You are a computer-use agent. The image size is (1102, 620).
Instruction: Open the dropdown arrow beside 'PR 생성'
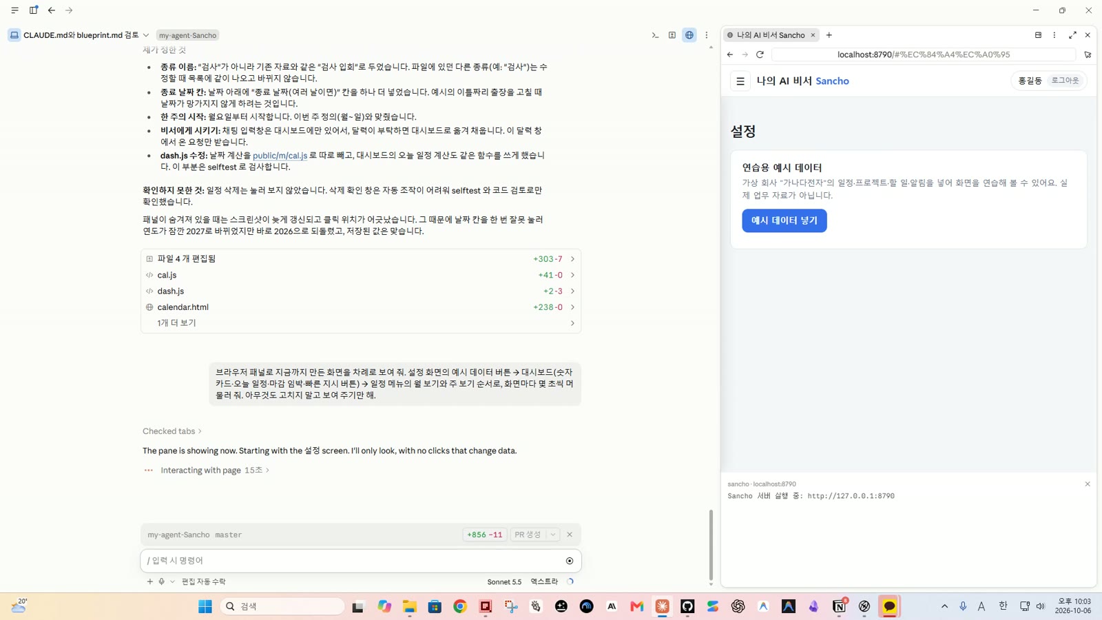point(552,535)
